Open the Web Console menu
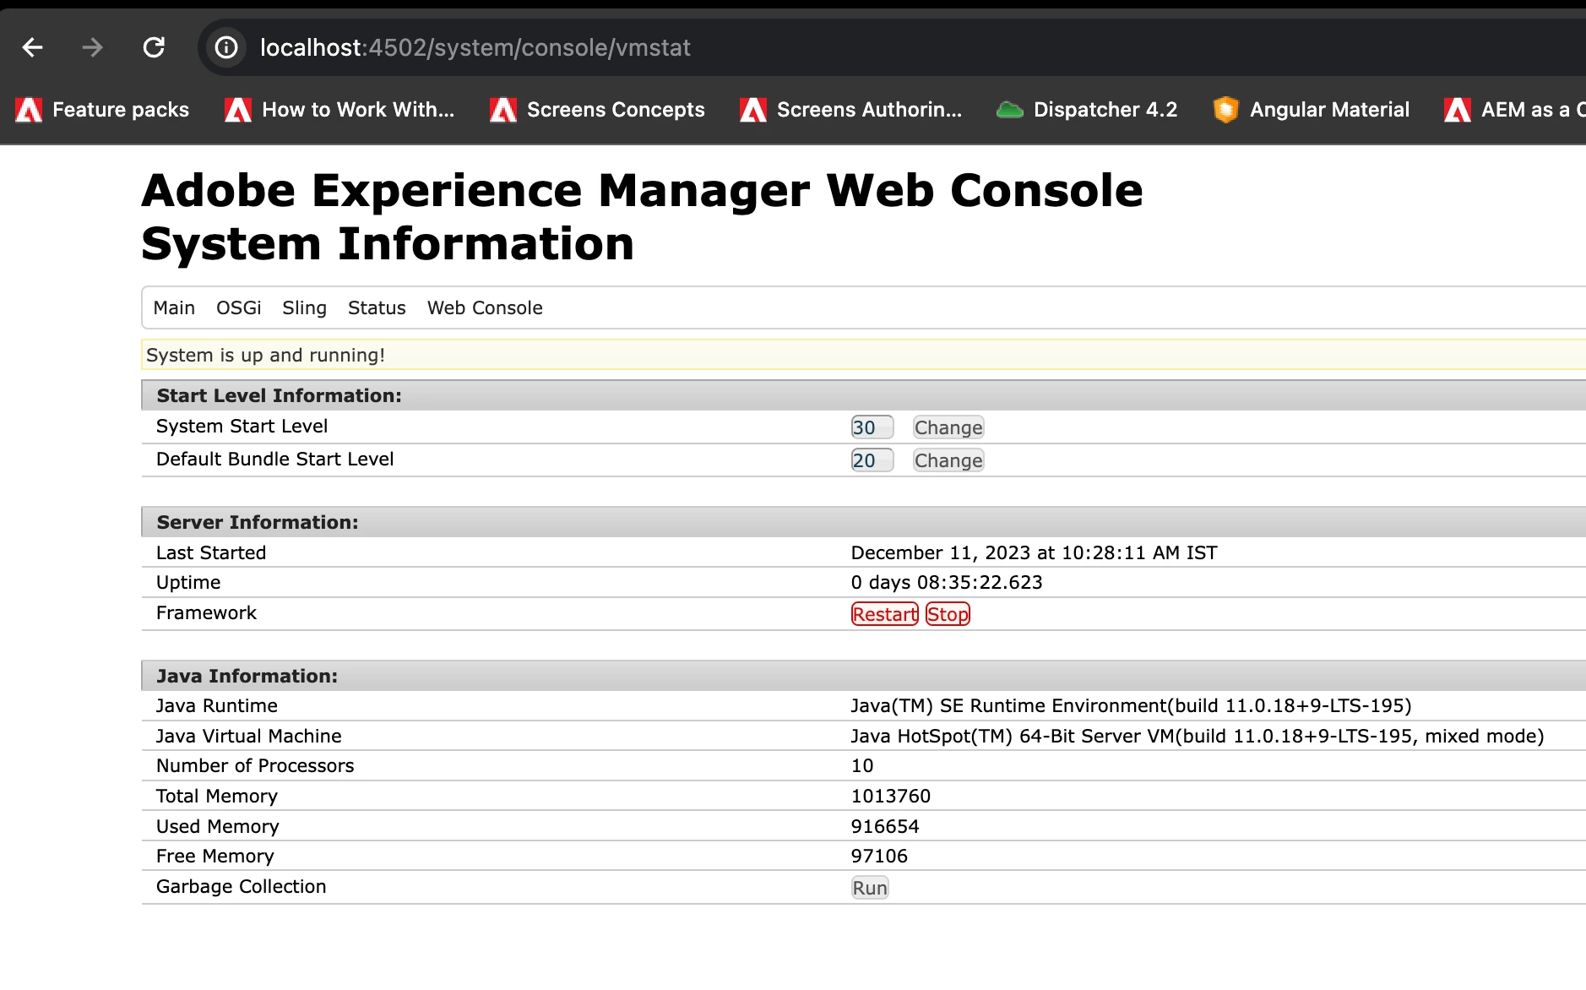This screenshot has width=1586, height=990. pos(485,308)
